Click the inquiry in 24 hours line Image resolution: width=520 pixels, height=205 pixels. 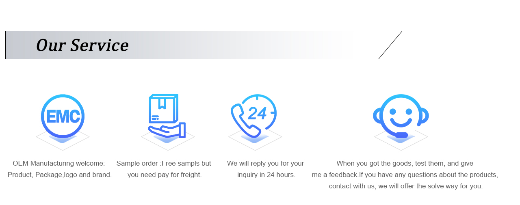[266, 175]
